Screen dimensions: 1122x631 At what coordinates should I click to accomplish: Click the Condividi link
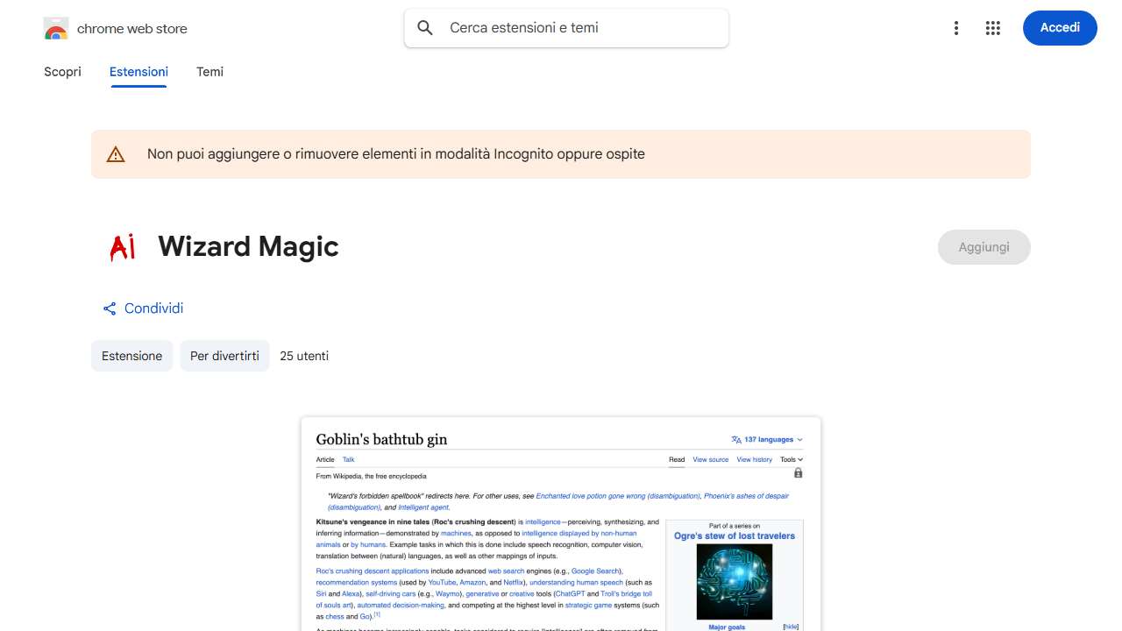[x=154, y=308]
